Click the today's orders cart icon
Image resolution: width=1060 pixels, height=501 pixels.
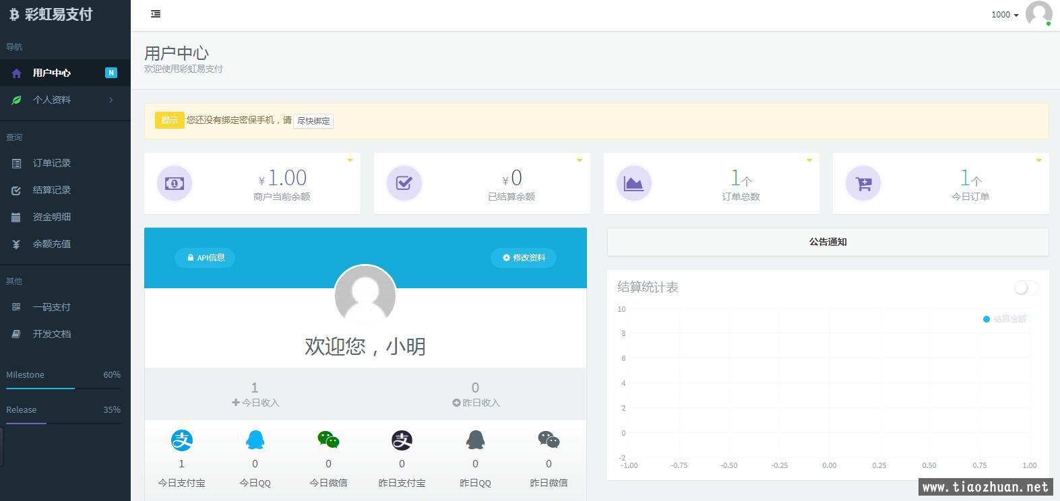863,183
